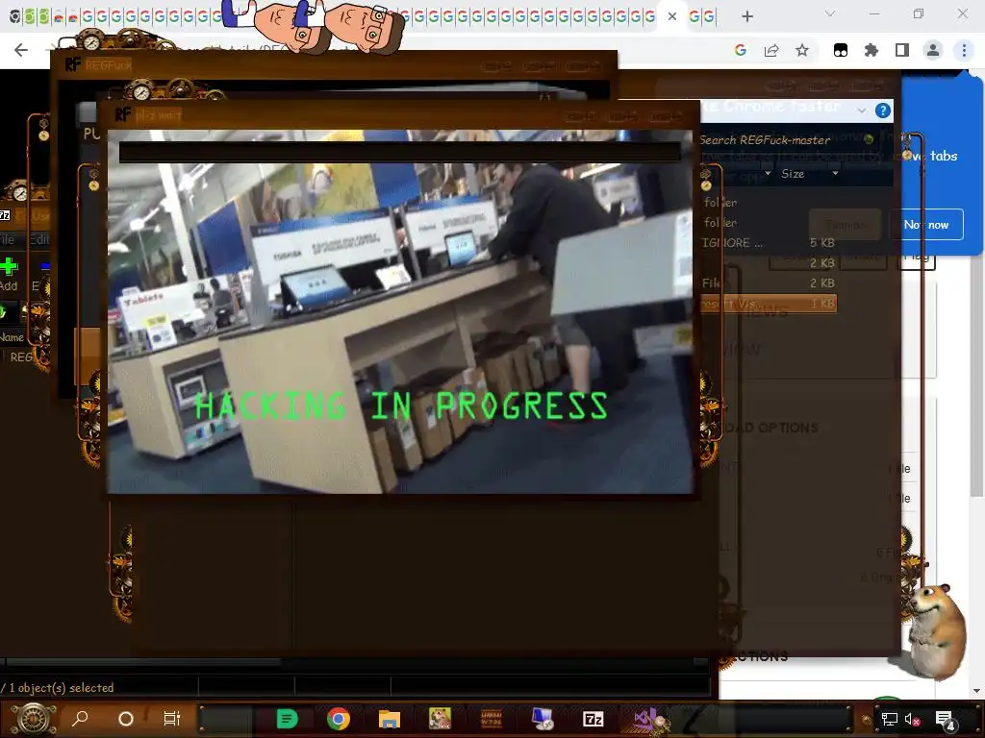Open the steampunk Start button
985x738 pixels.
[x=34, y=719]
